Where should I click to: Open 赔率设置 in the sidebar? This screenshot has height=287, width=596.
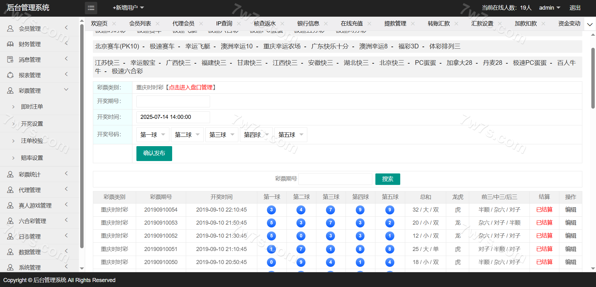[32, 158]
